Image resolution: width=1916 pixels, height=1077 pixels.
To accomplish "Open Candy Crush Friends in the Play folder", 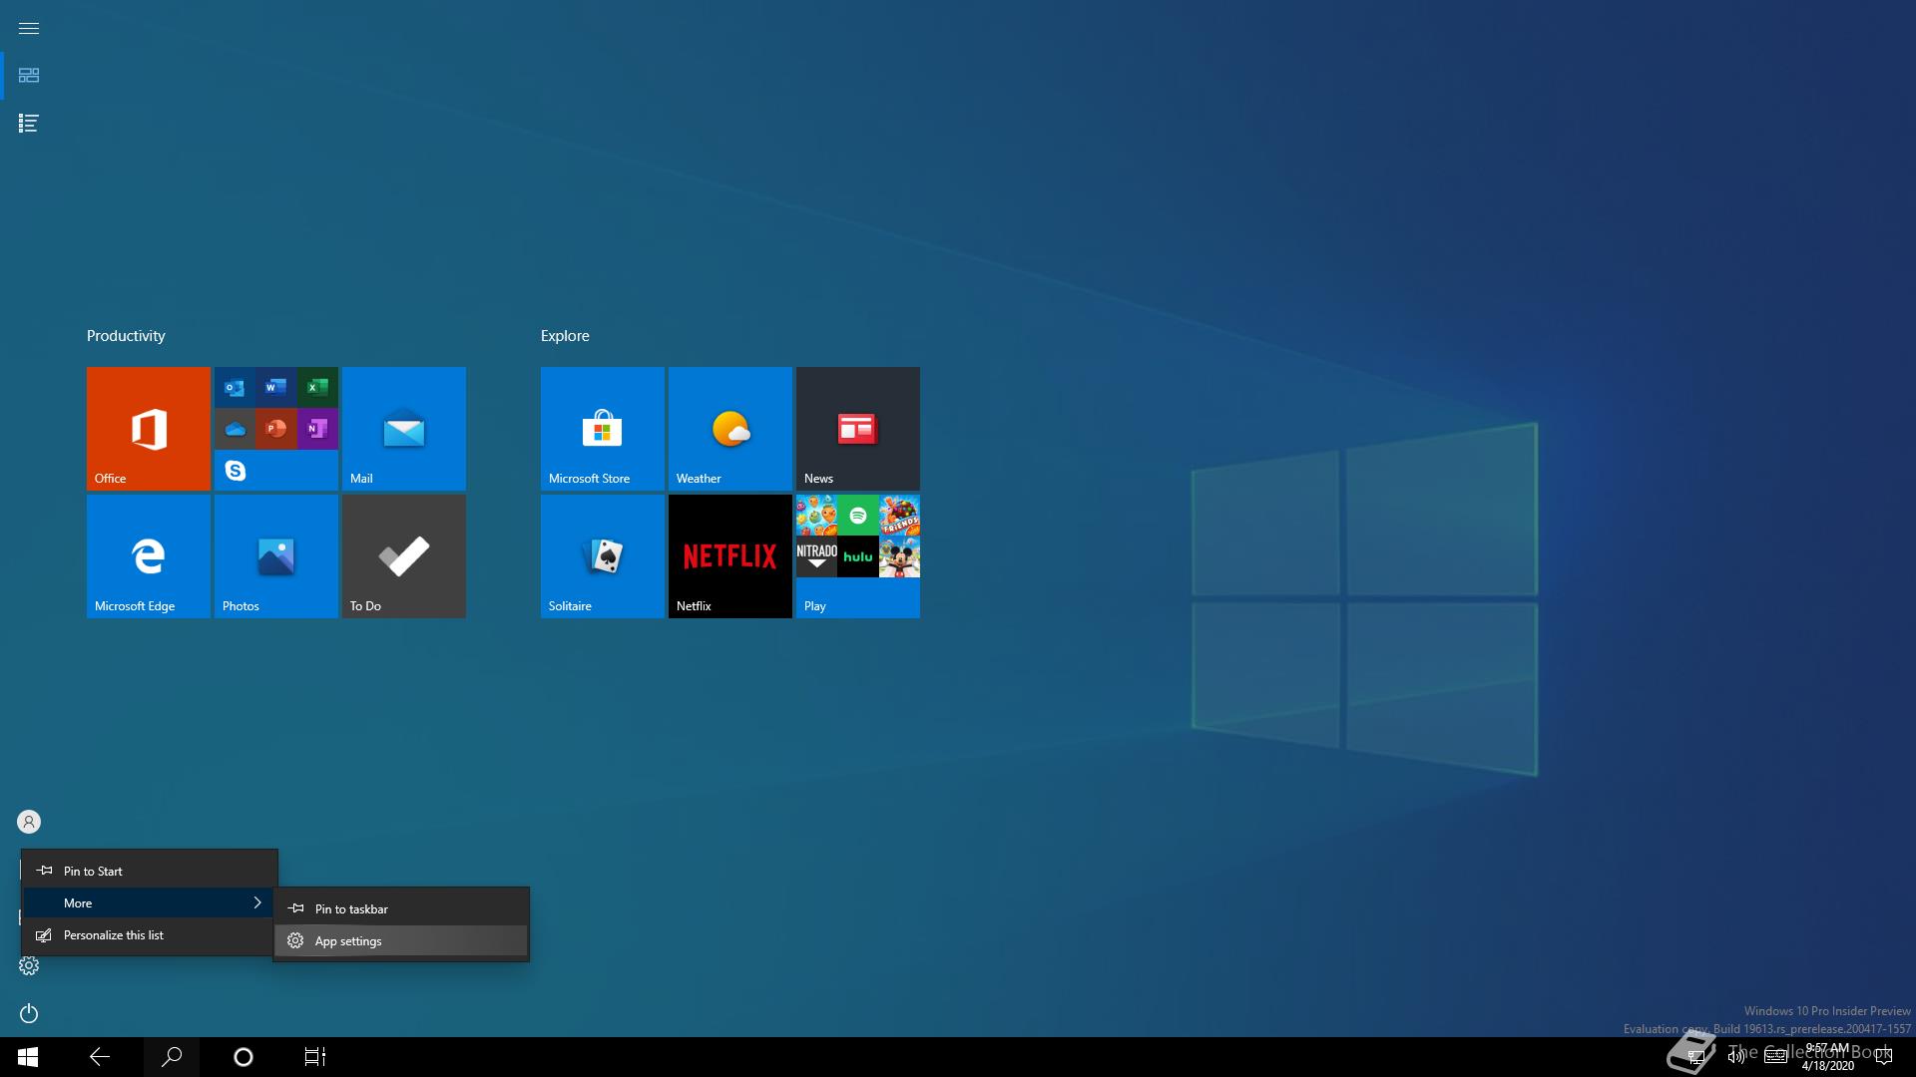I will pos(899,516).
